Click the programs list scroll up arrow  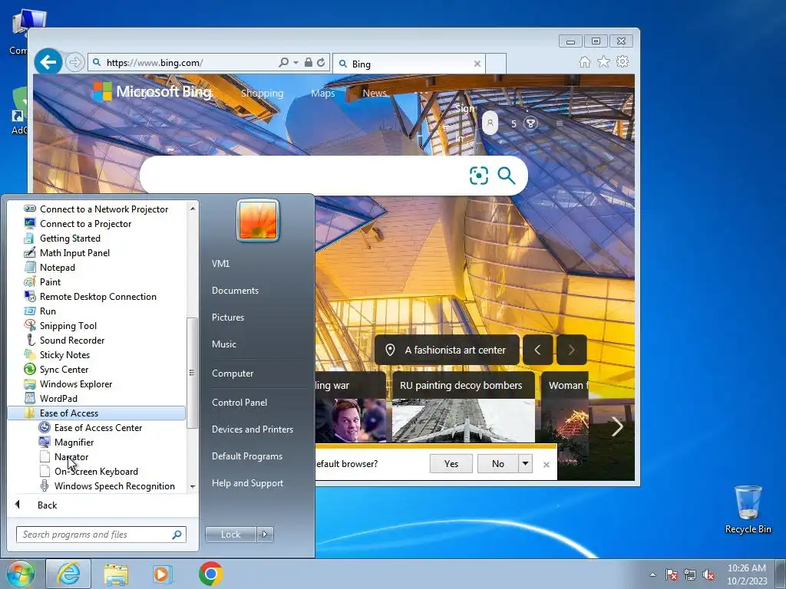pyautogui.click(x=193, y=209)
